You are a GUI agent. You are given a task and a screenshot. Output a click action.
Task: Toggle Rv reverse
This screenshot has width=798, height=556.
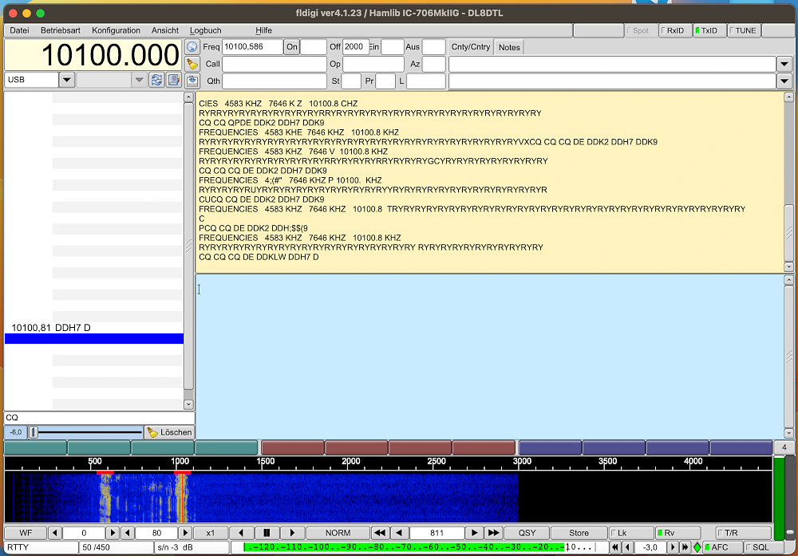click(x=678, y=533)
